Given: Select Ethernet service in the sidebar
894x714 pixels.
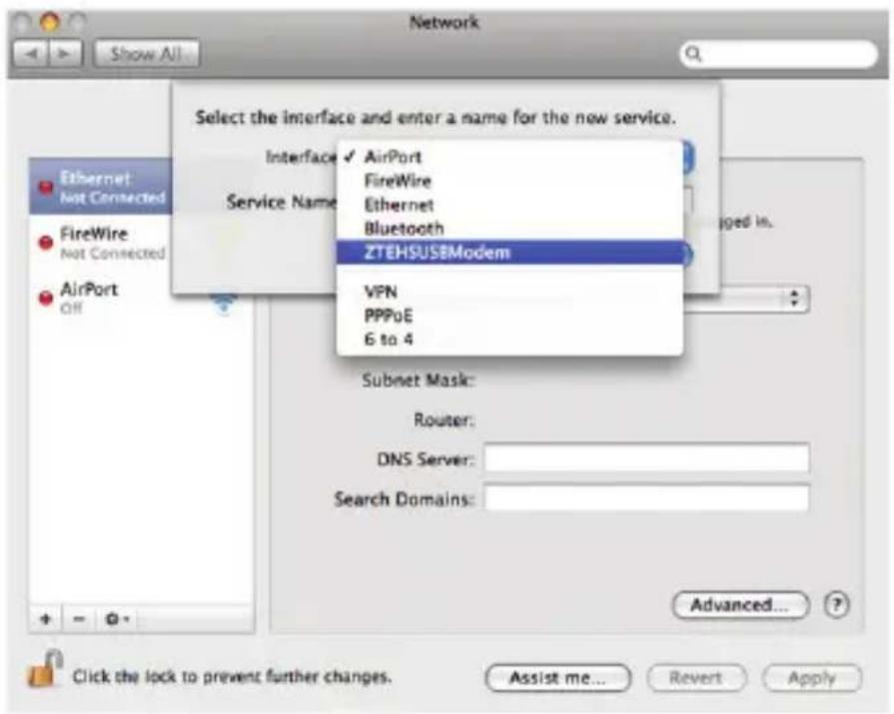Looking at the screenshot, I should click(101, 187).
